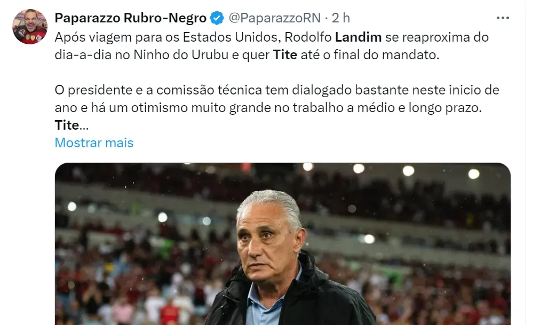Visit the @PaparazzoRN handle
The image size is (540, 325).
coord(274,18)
